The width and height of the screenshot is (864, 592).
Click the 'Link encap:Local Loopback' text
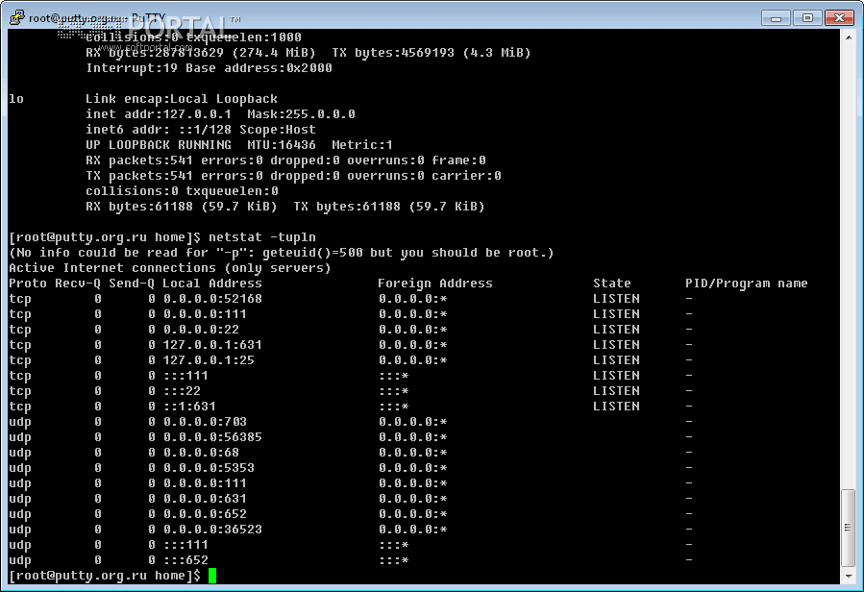coord(182,99)
